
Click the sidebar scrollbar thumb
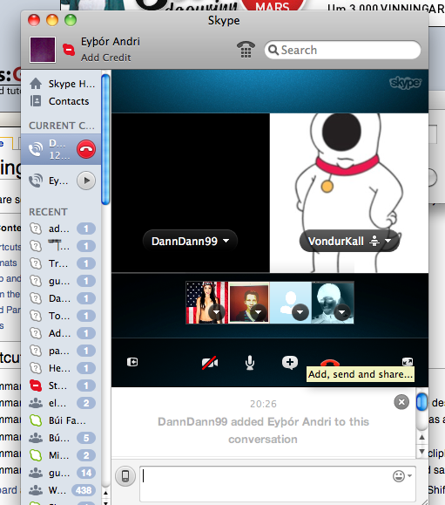point(105,140)
